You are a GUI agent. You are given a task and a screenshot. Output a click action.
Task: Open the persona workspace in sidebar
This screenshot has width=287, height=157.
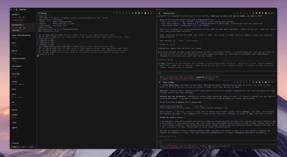pos(15,110)
